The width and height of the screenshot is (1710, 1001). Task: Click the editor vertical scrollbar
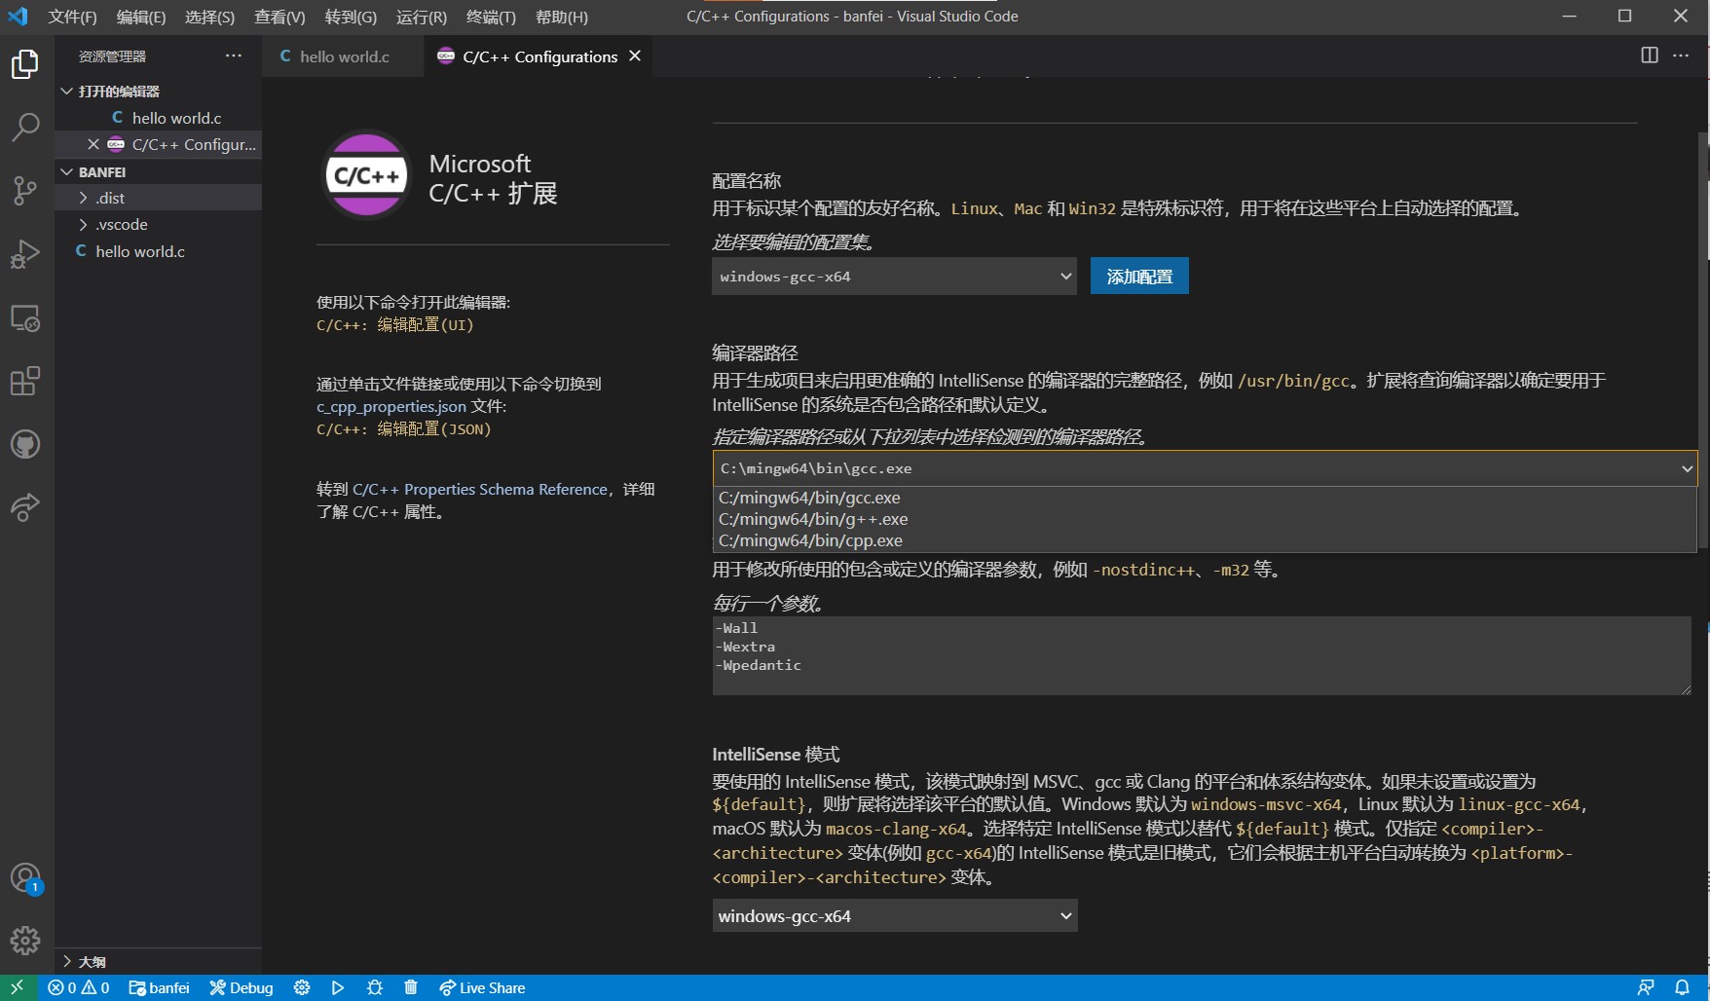(x=1703, y=341)
